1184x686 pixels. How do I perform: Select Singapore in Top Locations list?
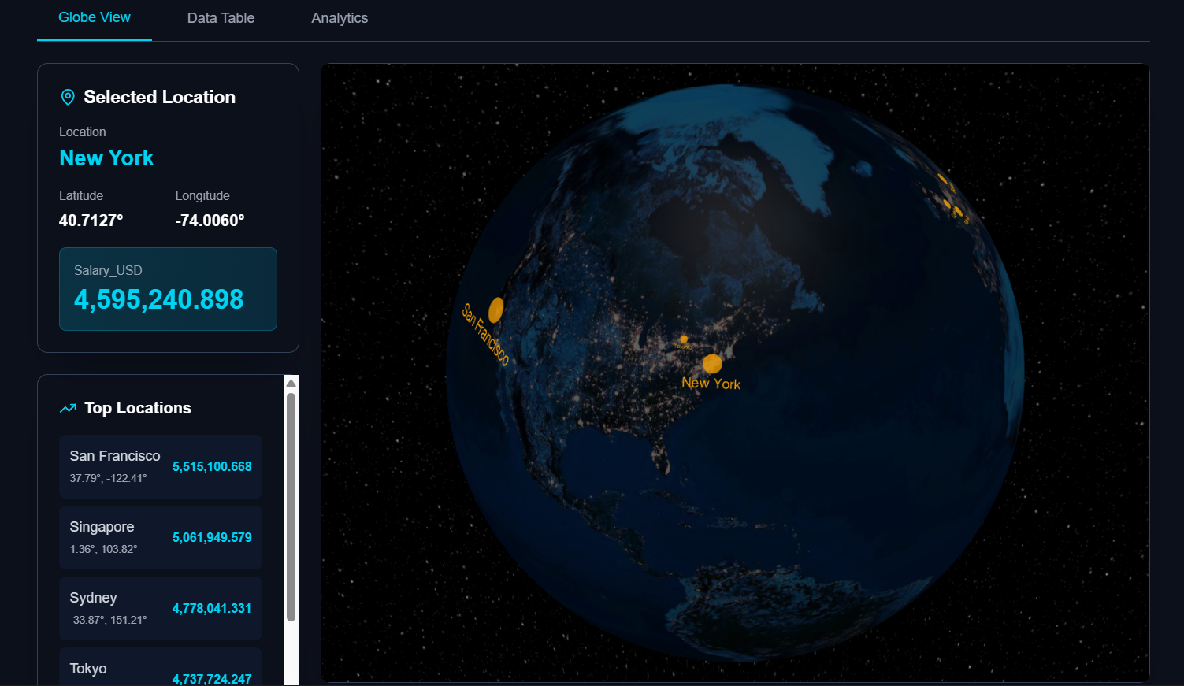tap(161, 537)
